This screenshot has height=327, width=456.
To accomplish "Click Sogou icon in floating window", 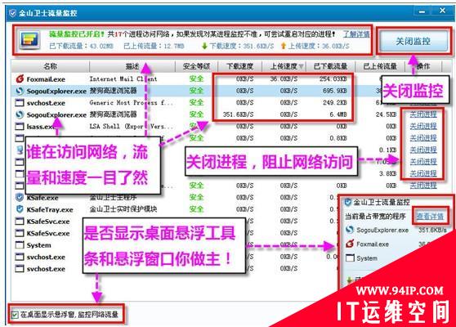I will pos(350,230).
